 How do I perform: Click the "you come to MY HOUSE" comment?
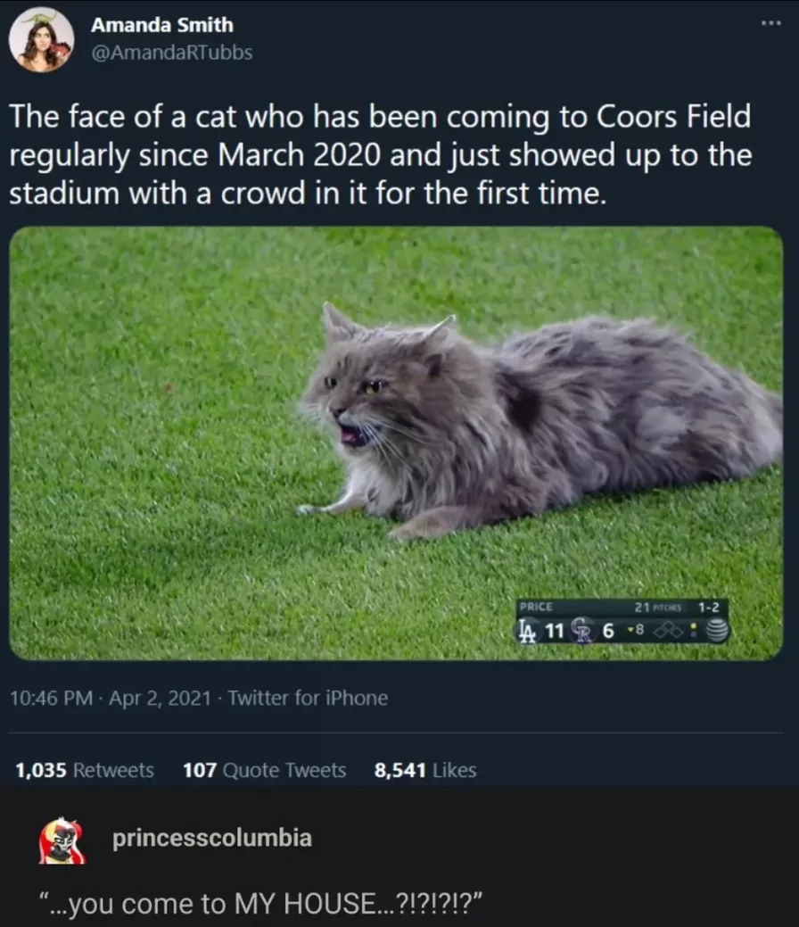pyautogui.click(x=260, y=904)
